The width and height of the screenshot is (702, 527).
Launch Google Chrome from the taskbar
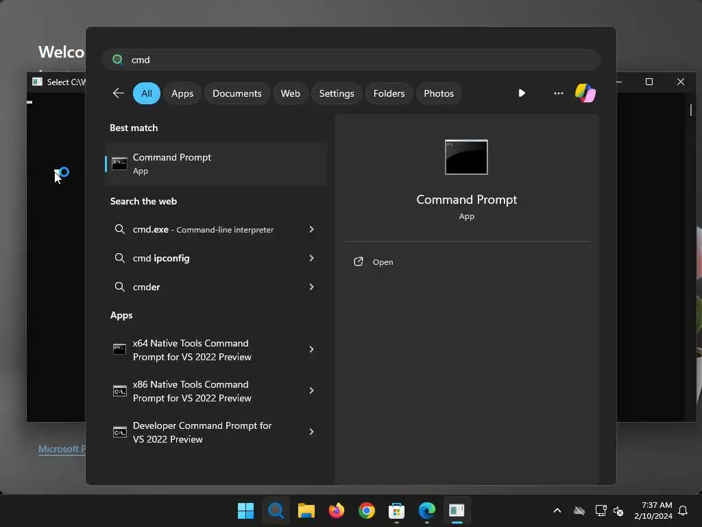(367, 511)
